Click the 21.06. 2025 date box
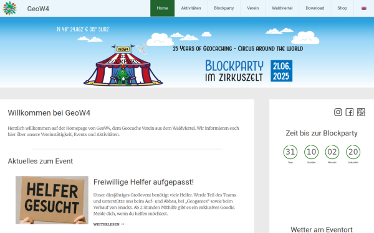 coord(282,71)
